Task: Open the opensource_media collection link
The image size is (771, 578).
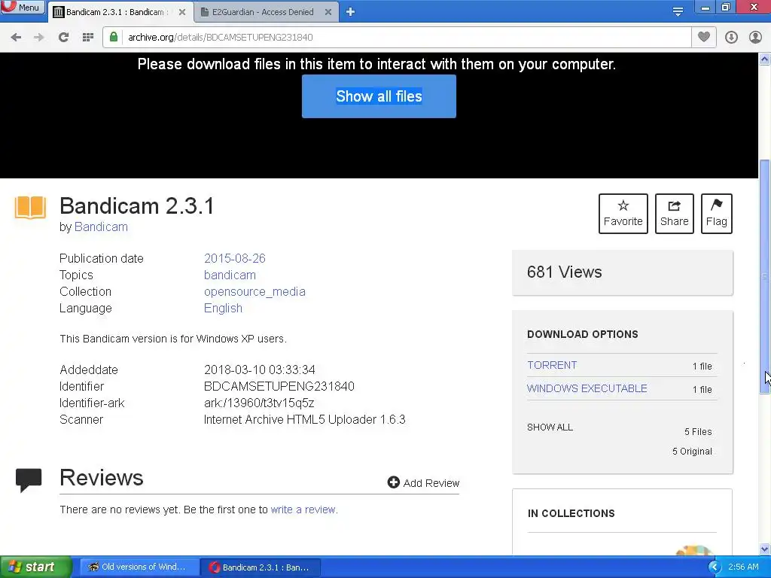Action: [x=254, y=292]
